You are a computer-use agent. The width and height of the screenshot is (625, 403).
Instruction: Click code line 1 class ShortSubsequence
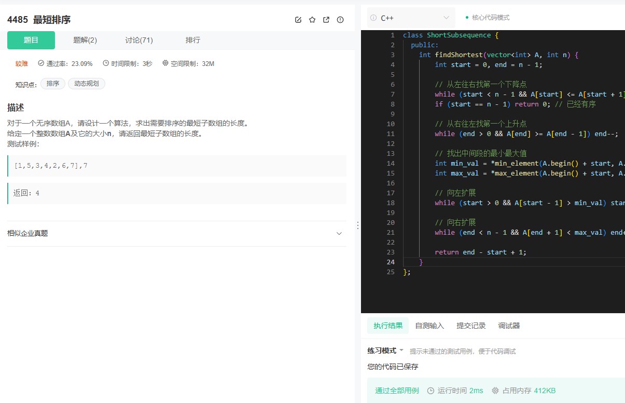tap(450, 35)
